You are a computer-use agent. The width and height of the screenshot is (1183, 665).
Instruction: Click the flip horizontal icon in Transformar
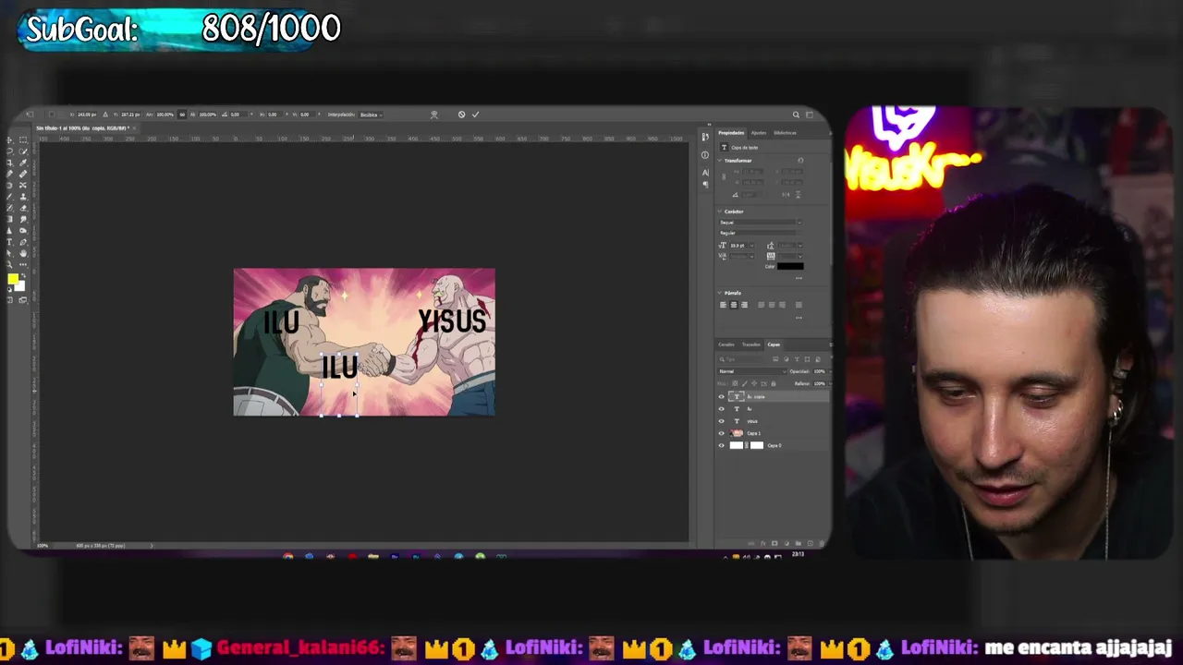click(785, 195)
